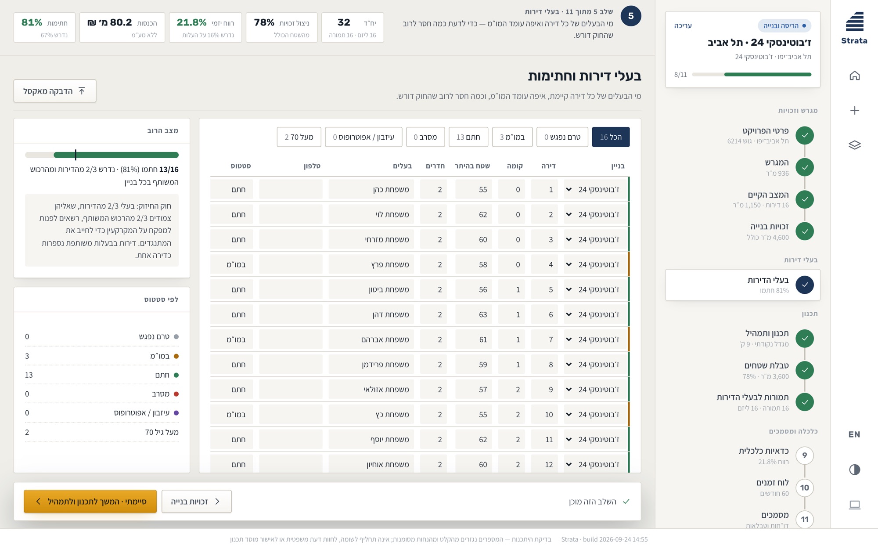
Task: Select the הכל 16 filter tab
Action: (611, 137)
